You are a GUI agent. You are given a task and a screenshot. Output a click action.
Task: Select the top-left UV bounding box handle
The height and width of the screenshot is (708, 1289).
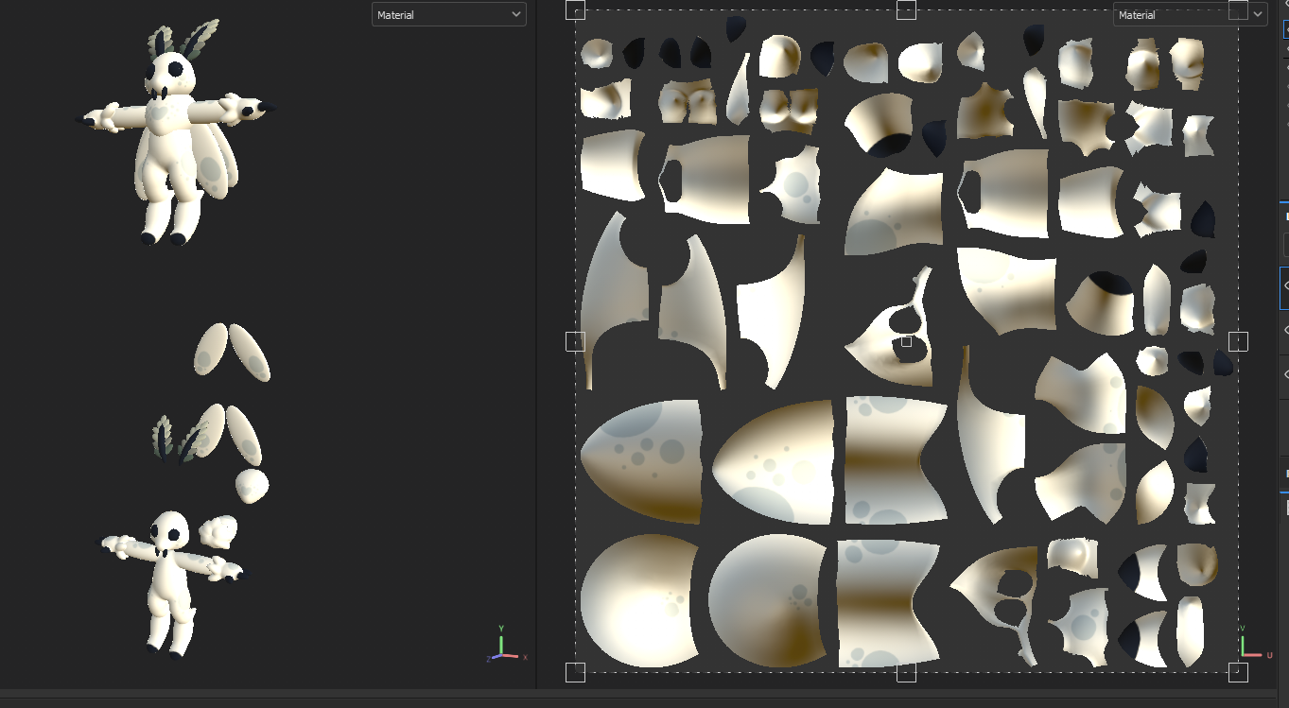(575, 9)
